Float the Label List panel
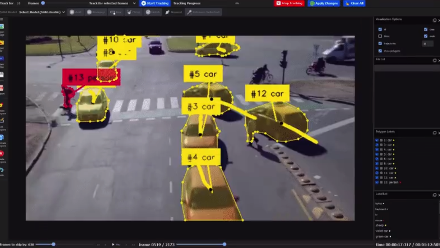The width and height of the screenshot is (440, 248). point(434,195)
